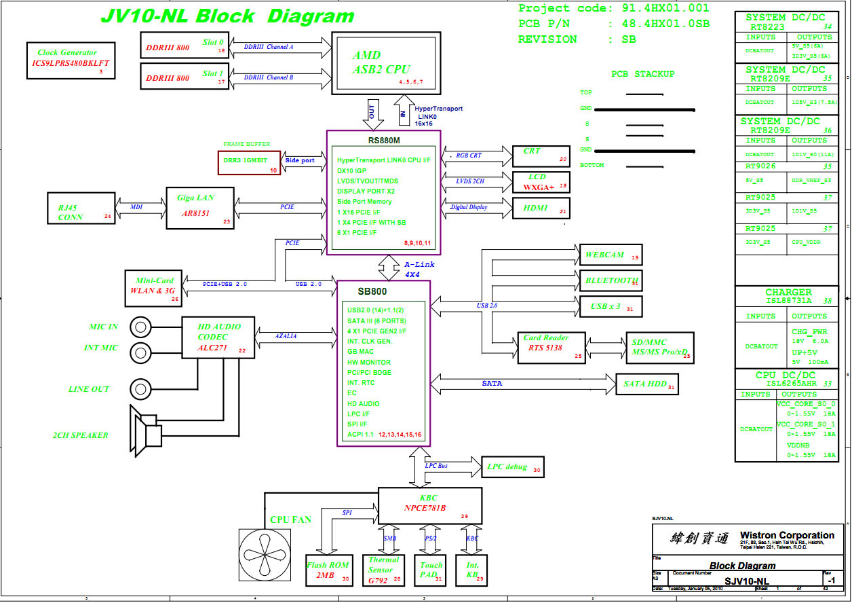The height and width of the screenshot is (603, 852).
Task: Select the SD/MMC MS/MS Pro/xD block
Action: point(659,347)
